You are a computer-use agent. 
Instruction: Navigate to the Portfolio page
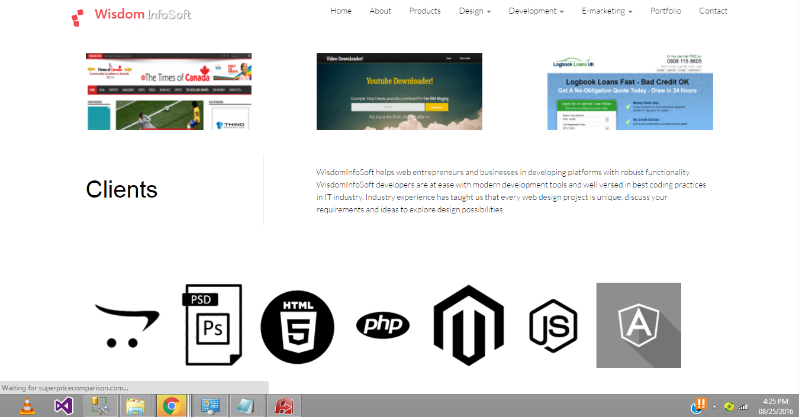666,11
